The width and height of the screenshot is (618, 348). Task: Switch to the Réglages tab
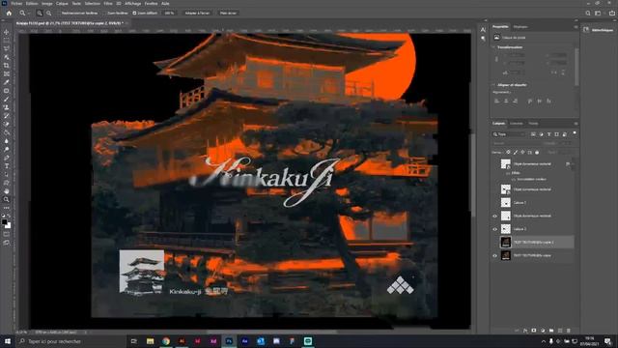[x=520, y=27]
